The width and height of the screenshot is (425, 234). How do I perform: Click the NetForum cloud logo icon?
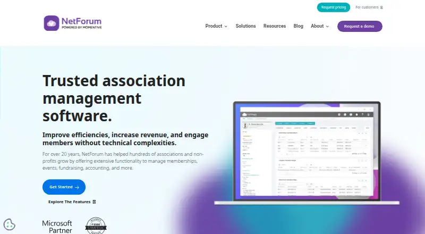52,23
